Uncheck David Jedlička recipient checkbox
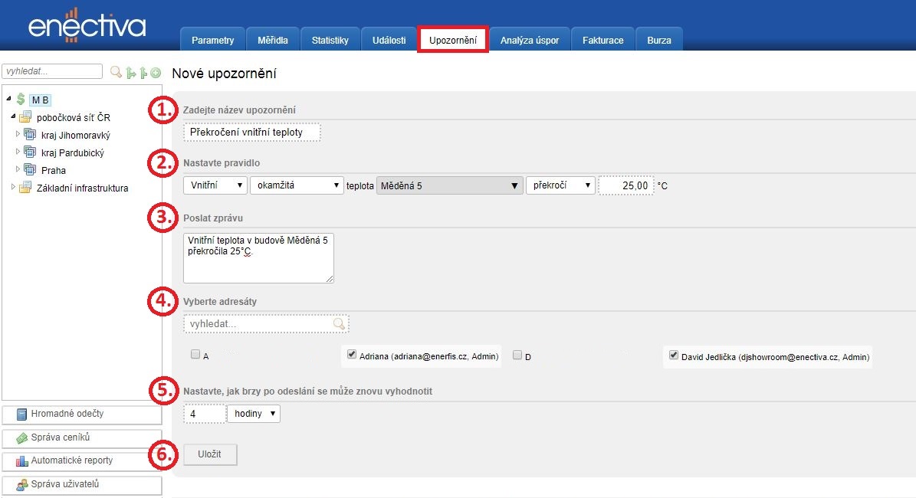 (673, 355)
